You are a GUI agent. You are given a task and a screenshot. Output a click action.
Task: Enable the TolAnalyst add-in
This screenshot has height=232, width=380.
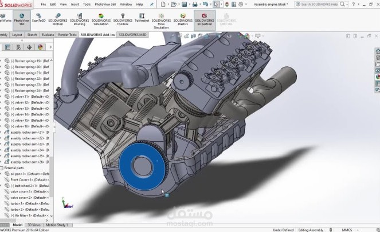click(x=142, y=18)
